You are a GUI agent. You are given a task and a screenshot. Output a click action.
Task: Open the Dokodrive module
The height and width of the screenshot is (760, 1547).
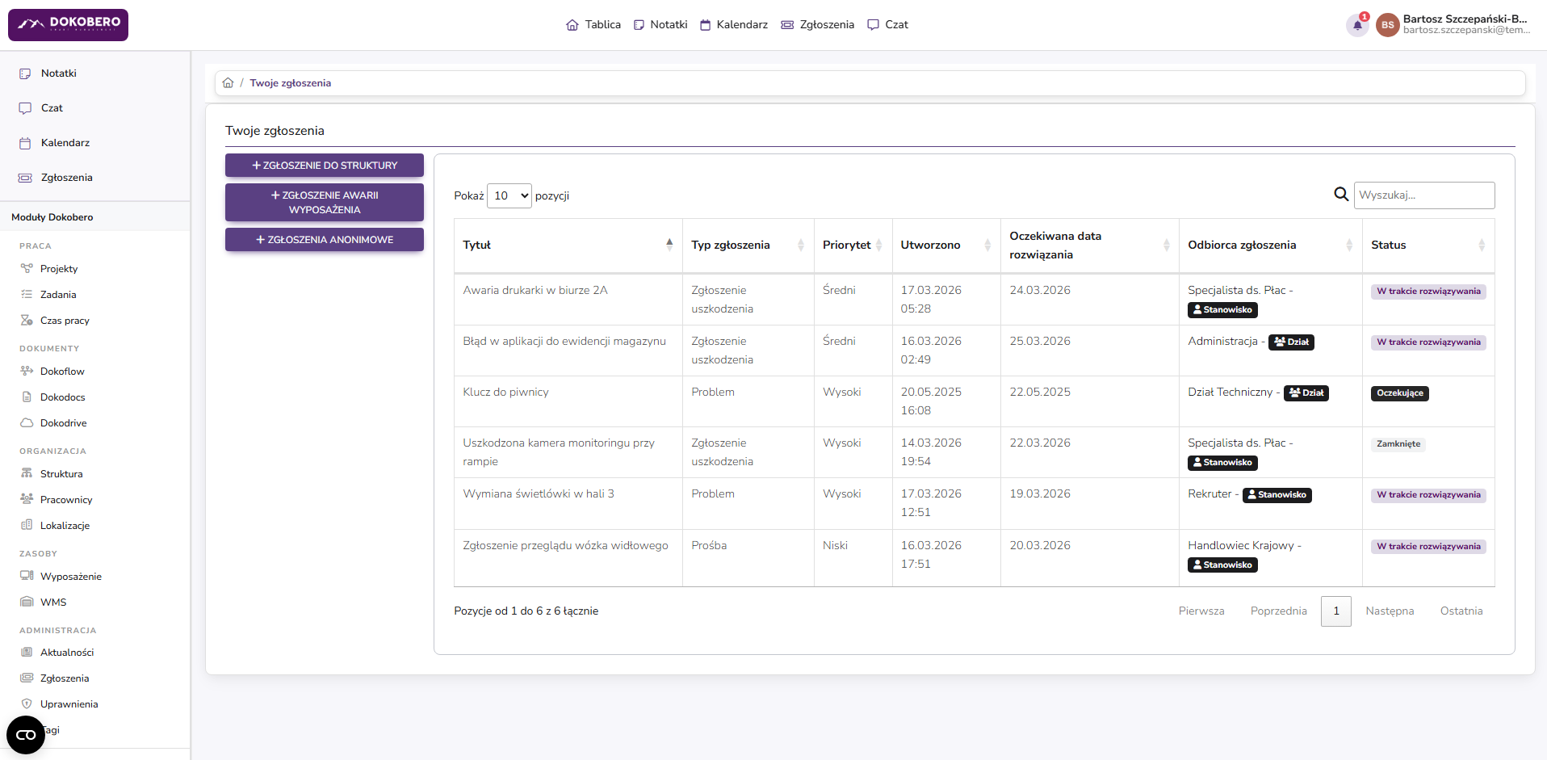(64, 422)
